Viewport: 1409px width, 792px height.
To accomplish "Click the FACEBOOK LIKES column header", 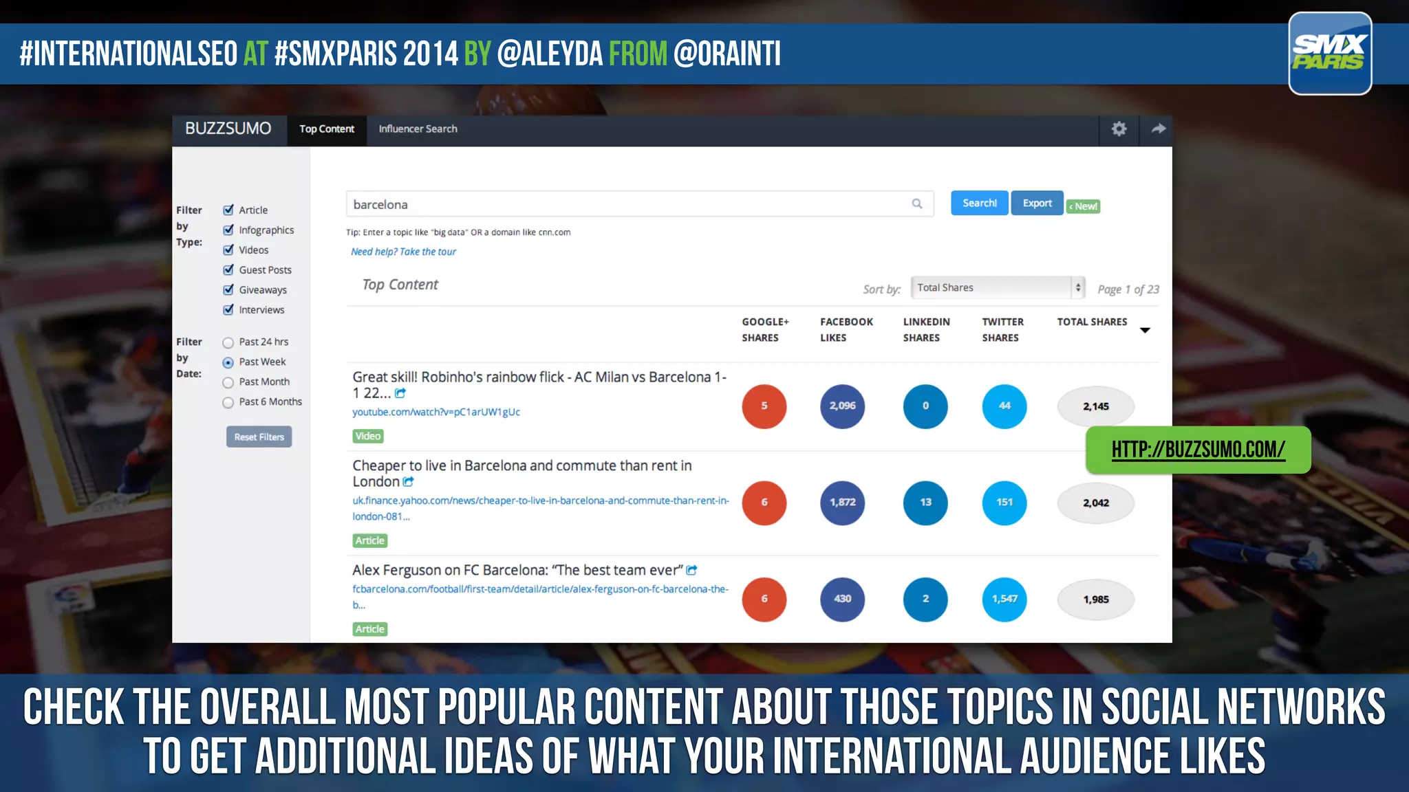I will coord(846,329).
